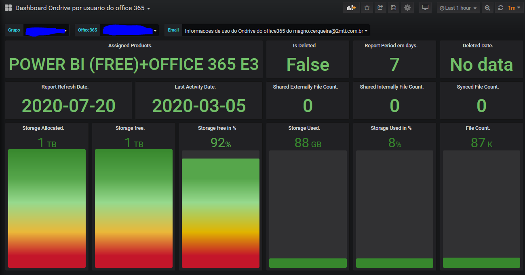Screen dimensions: 525x275
Task: Open the File Count. panel title
Action: coord(478,128)
